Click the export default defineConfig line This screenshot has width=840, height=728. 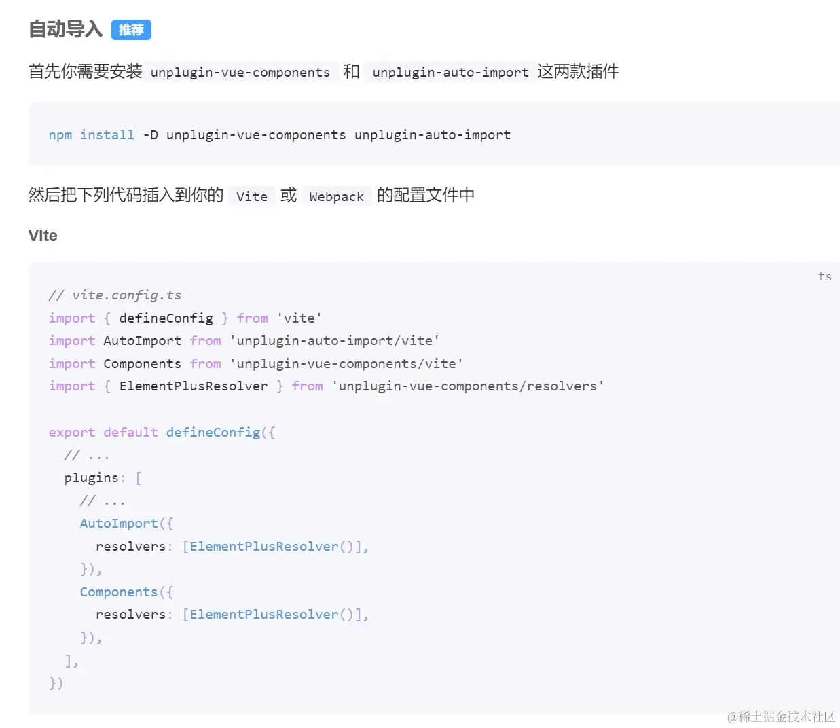[162, 432]
